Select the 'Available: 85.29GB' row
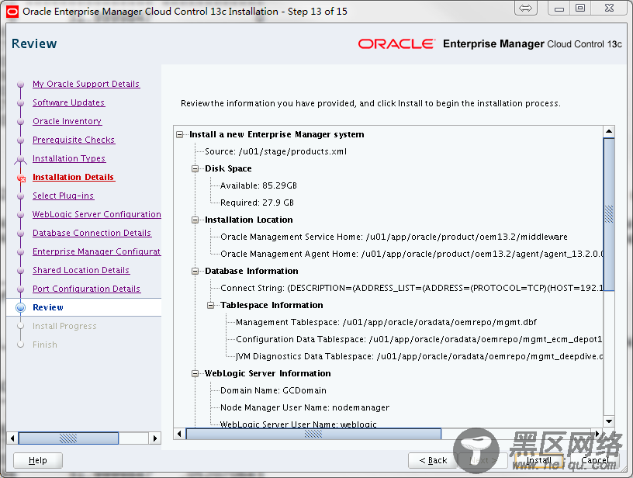This screenshot has height=478, width=633. 258,185
